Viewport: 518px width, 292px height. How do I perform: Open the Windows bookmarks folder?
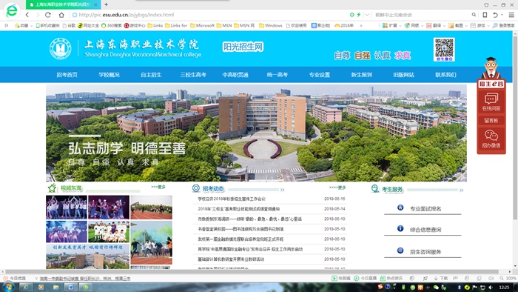tap(271, 25)
